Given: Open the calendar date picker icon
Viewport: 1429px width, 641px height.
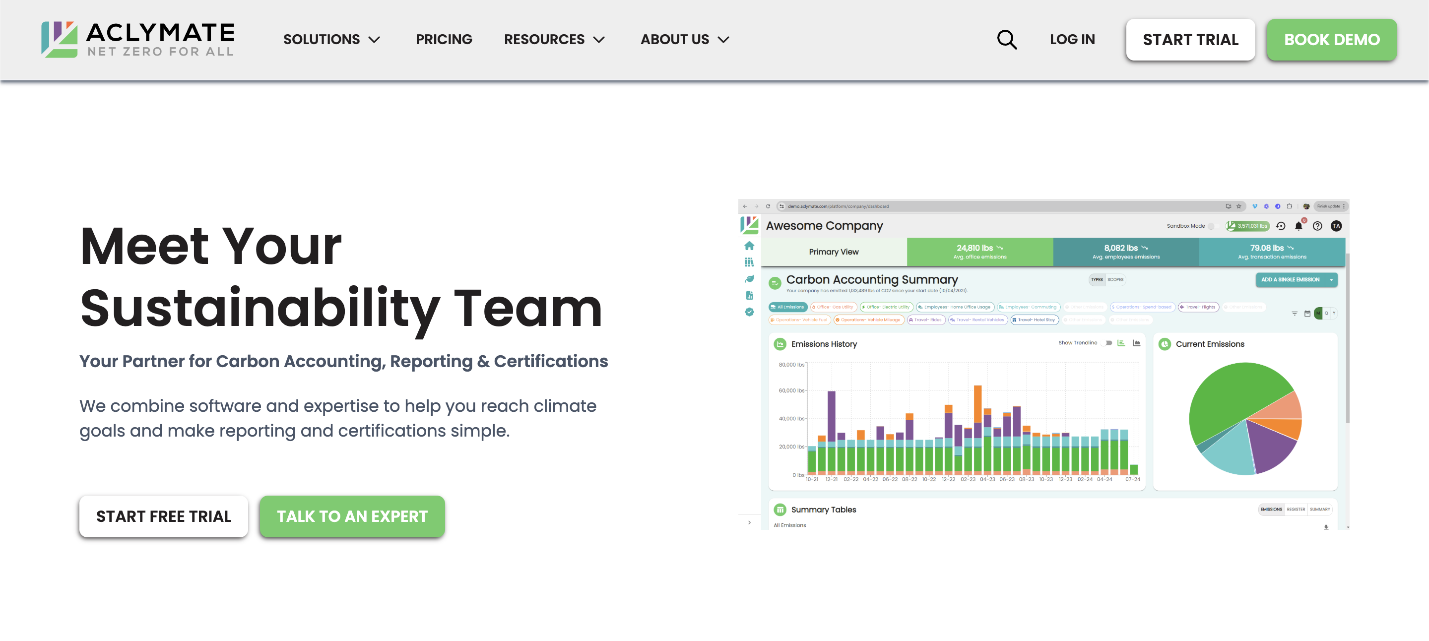Looking at the screenshot, I should 1307,314.
